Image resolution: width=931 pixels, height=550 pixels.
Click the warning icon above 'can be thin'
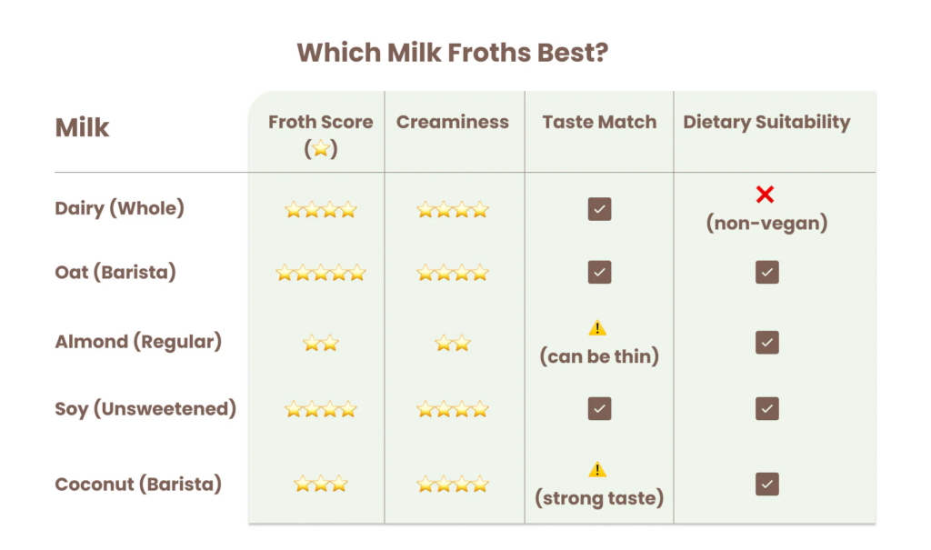pos(597,328)
